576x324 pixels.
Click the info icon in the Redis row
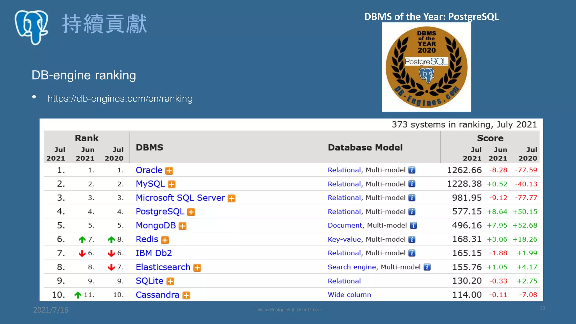(412, 239)
